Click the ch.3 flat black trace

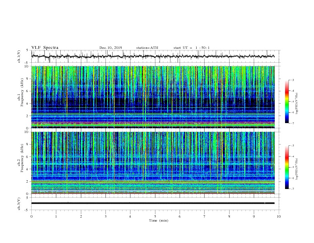(x=153, y=203)
